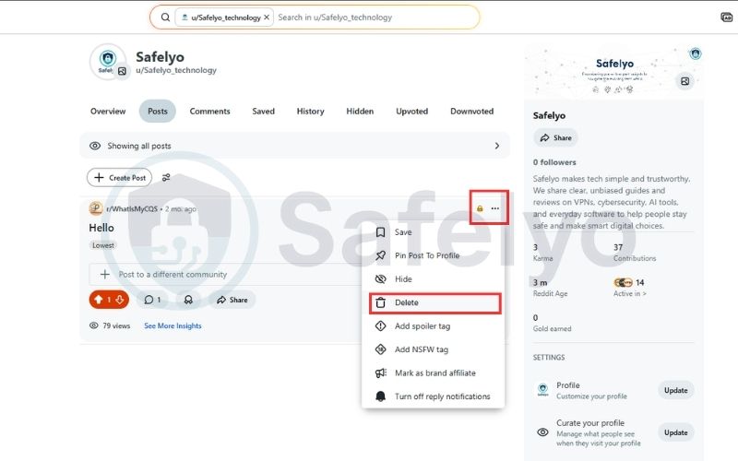Update the Curate your profile setting

click(676, 432)
